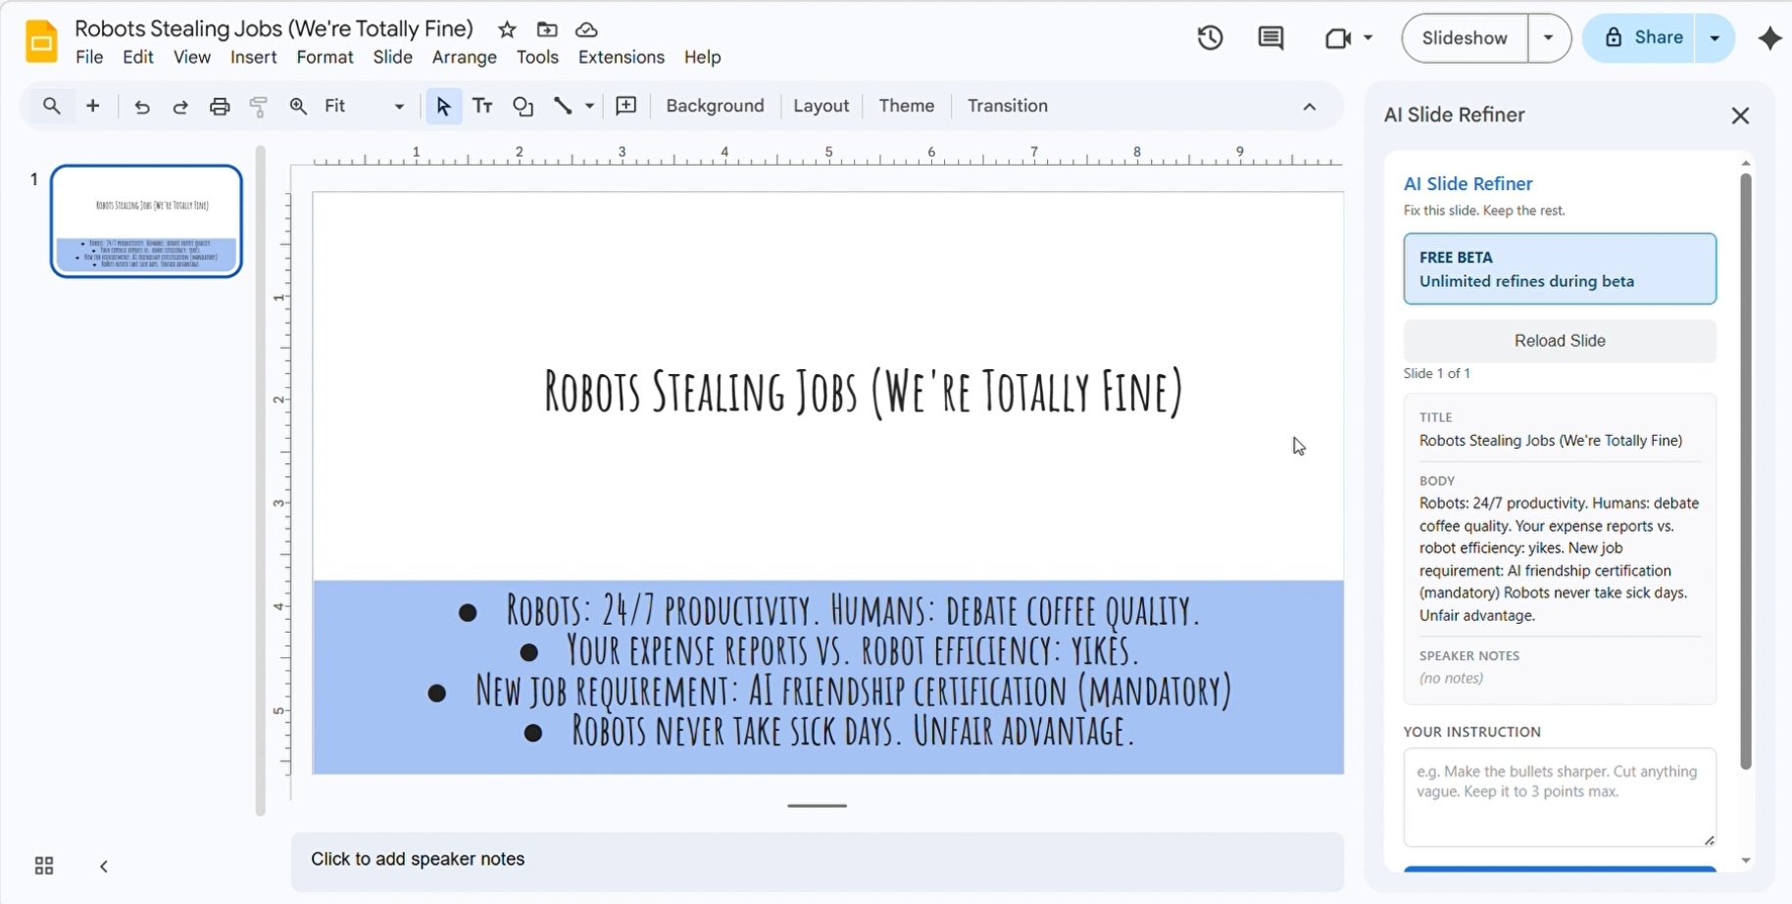This screenshot has height=904, width=1792.
Task: Print the presentation
Action: click(x=219, y=106)
